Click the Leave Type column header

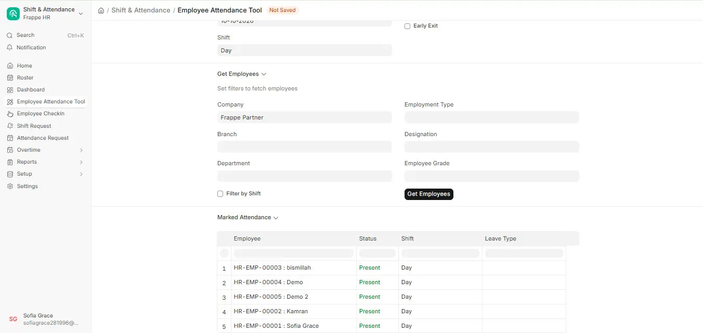(x=500, y=239)
